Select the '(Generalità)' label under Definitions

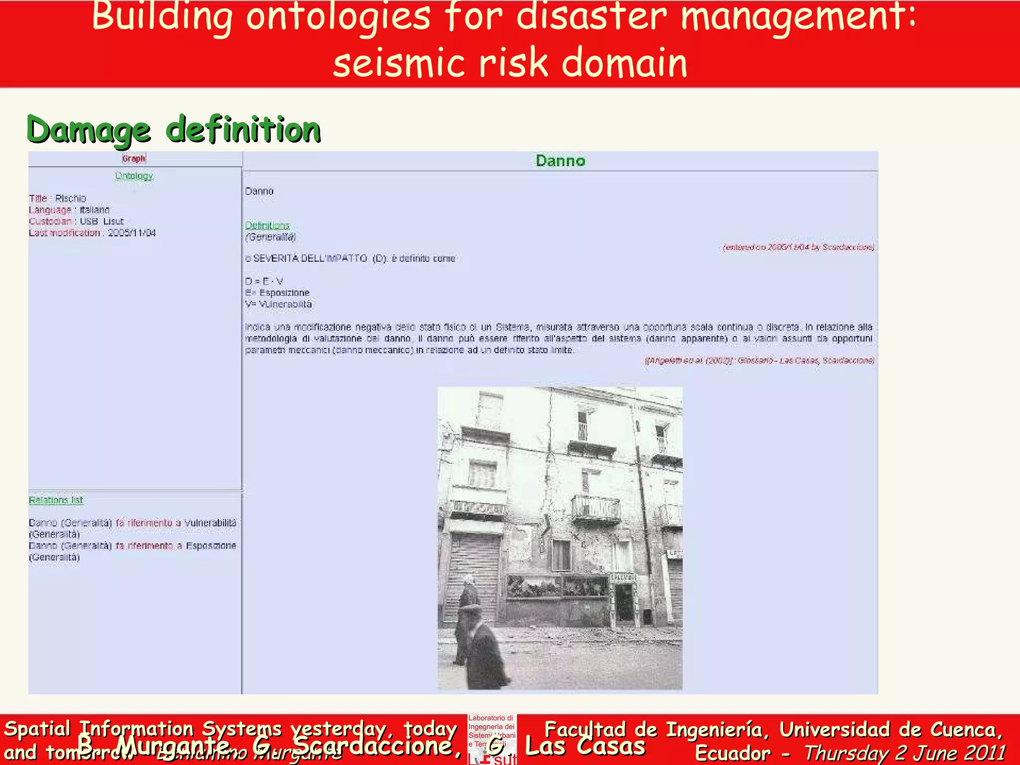tap(270, 237)
